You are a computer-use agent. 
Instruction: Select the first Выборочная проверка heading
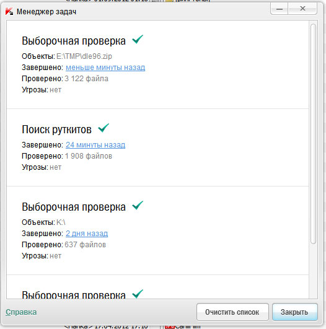[x=74, y=41]
